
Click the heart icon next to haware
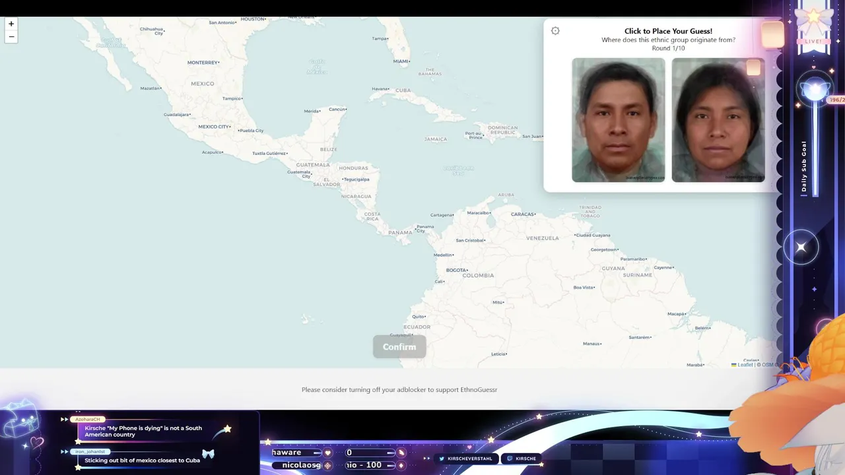point(327,453)
